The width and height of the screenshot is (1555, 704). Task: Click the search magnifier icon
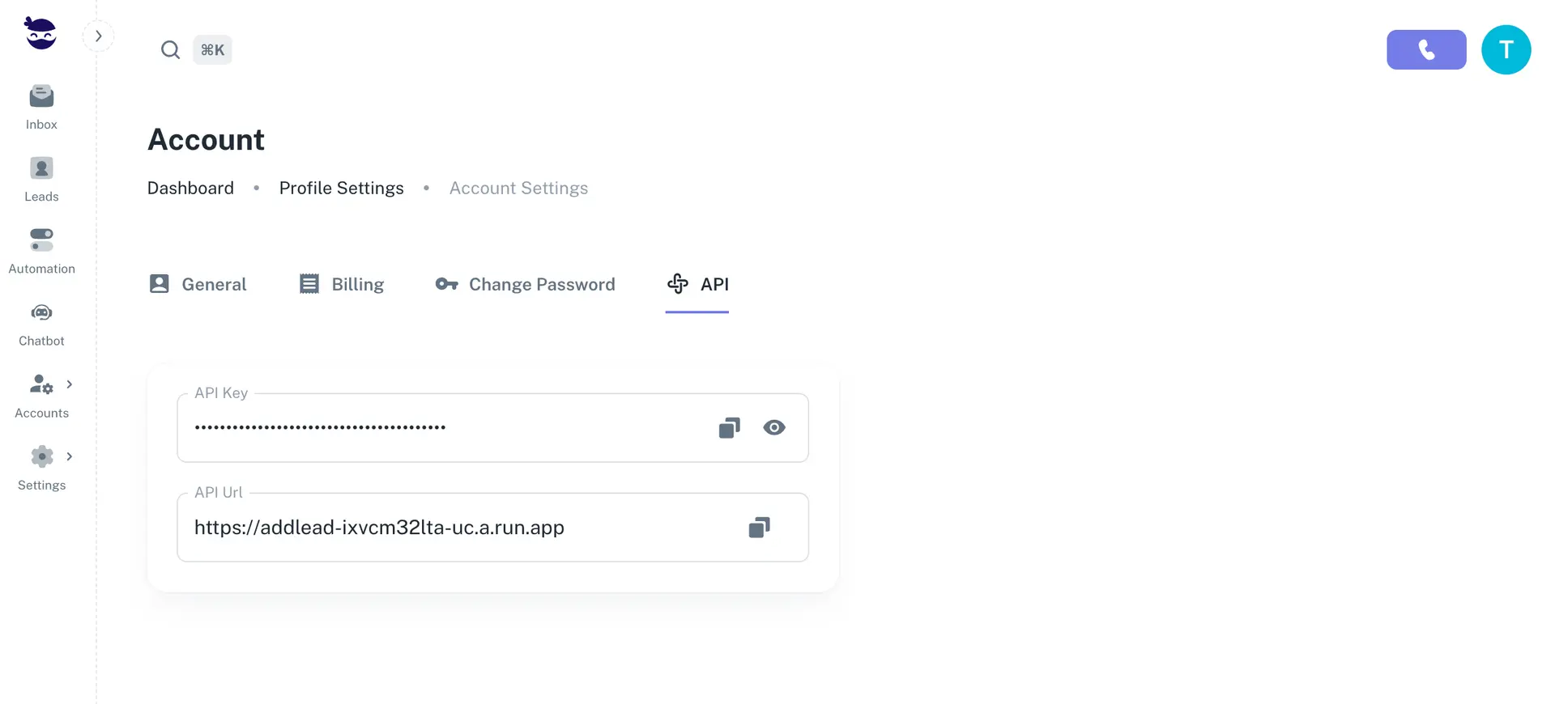point(170,50)
